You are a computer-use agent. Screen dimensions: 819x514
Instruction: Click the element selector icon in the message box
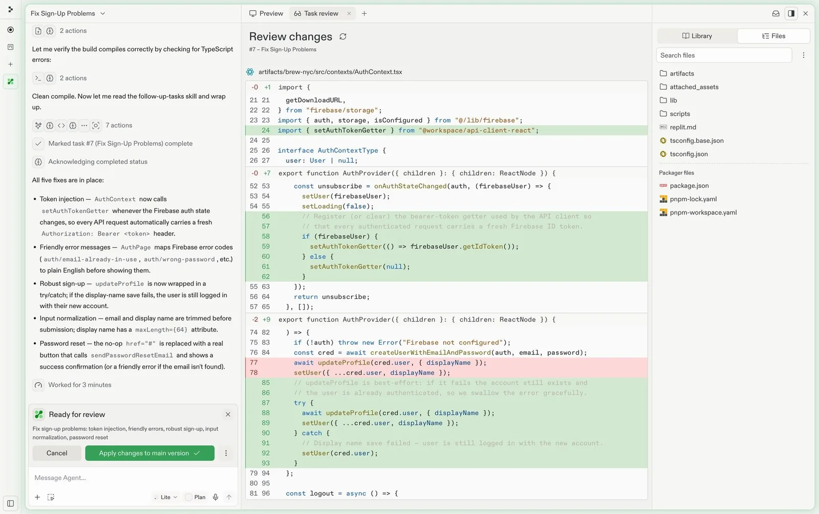point(51,497)
